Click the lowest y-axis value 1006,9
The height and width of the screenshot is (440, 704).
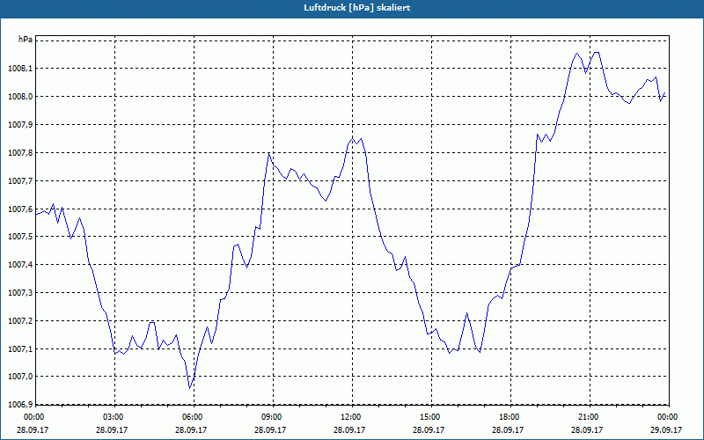(20, 405)
